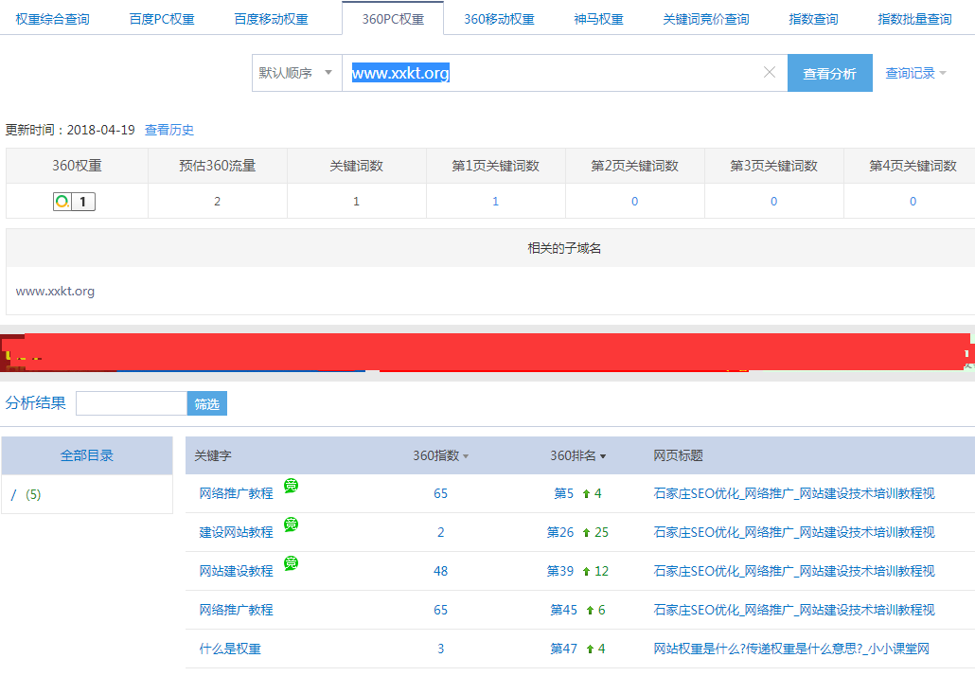The image size is (975, 676).
Task: Click the green up arrow in 第45 row
Action: 590,610
